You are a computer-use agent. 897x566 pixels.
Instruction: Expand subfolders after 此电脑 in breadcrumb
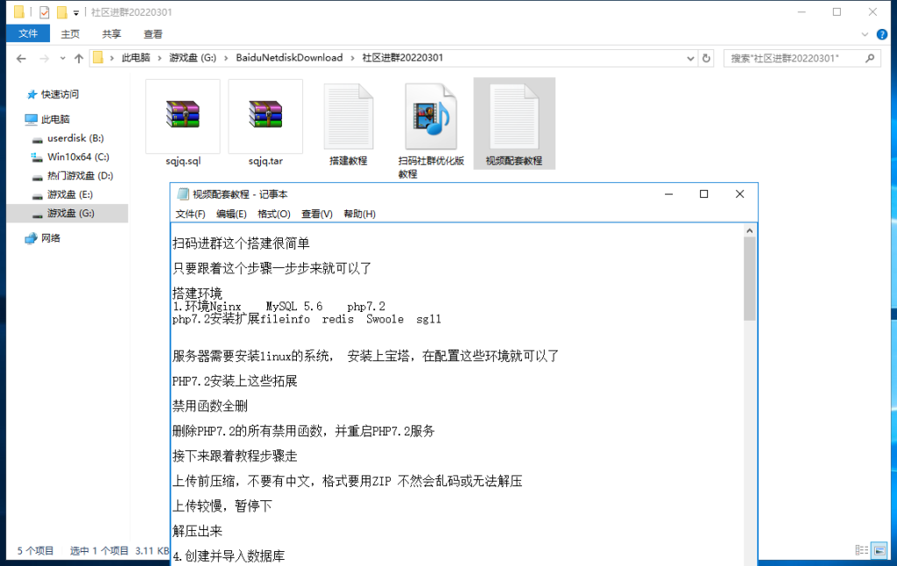pyautogui.click(x=160, y=58)
